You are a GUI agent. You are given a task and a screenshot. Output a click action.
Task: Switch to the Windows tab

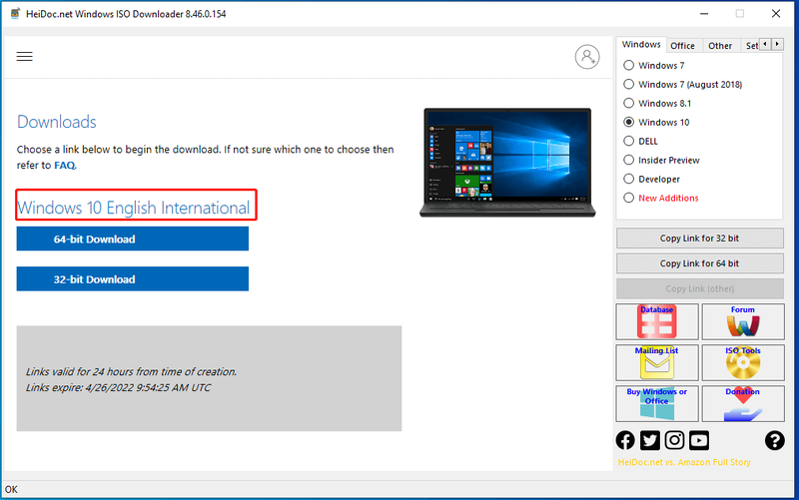tap(641, 45)
